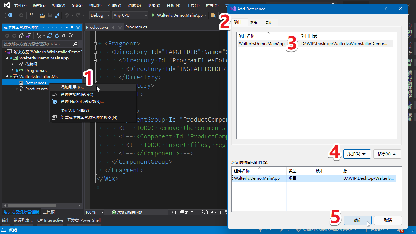Click the navigate backward arrow icon

[10, 15]
